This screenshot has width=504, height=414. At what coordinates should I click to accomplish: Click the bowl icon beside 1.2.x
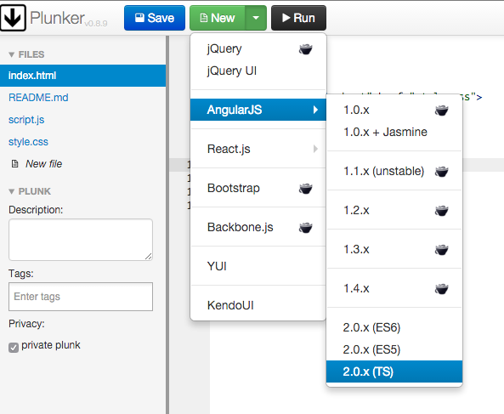pyautogui.click(x=442, y=211)
